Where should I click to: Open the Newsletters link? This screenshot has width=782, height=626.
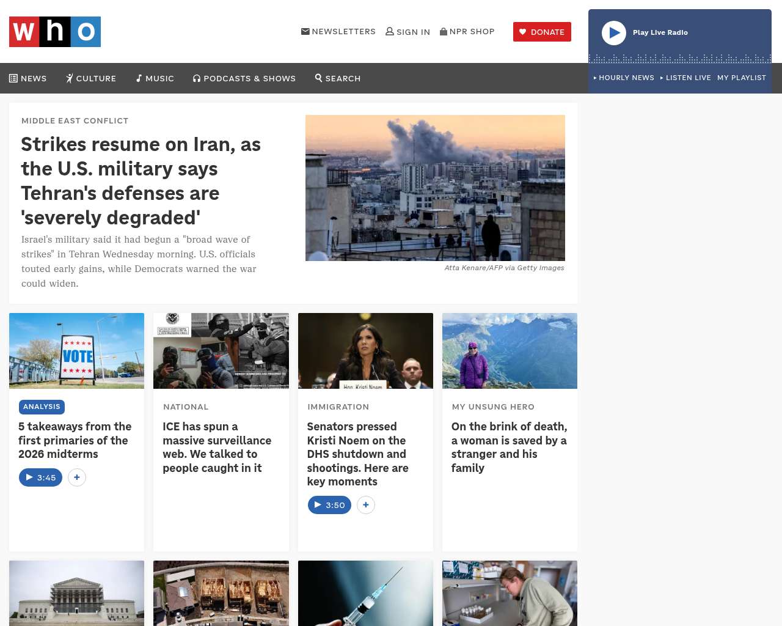(338, 31)
